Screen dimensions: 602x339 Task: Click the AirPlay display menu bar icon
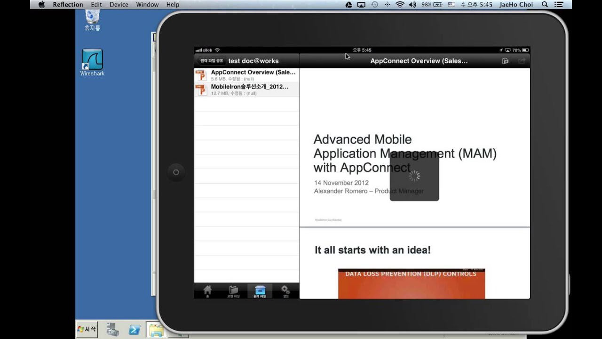point(361,4)
